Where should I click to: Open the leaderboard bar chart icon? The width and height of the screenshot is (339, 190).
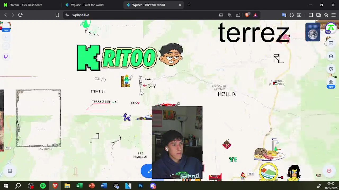point(331,82)
